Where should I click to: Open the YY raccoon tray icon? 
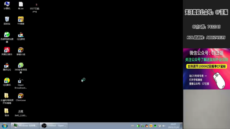coord(151,126)
